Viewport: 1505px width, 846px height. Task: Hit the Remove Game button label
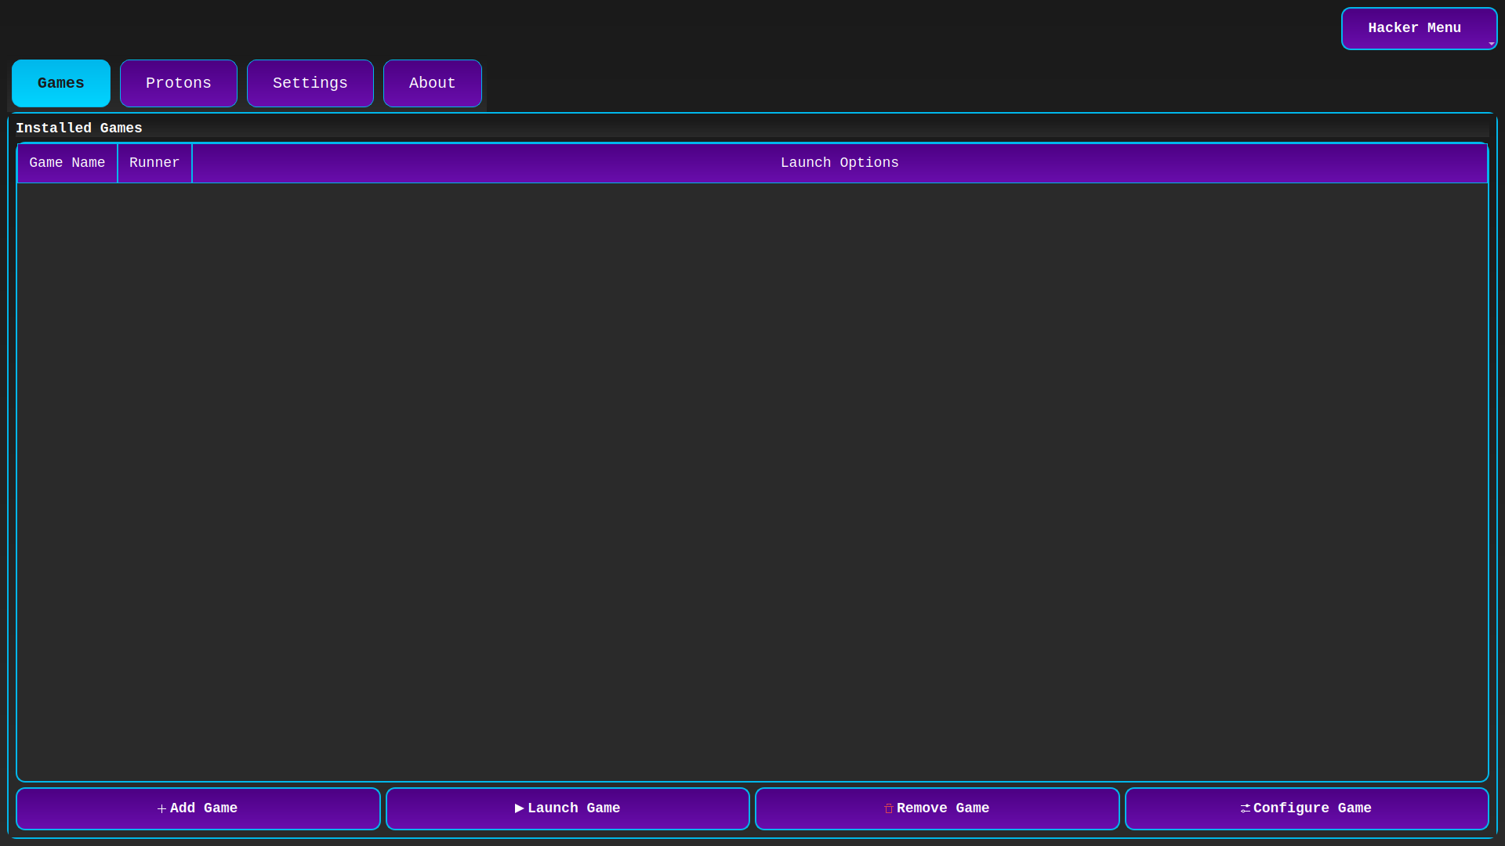[943, 808]
